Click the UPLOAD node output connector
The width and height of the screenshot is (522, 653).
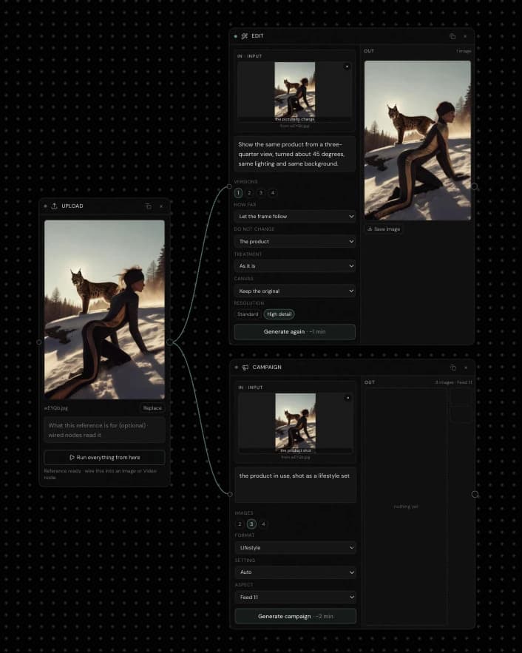pos(170,342)
